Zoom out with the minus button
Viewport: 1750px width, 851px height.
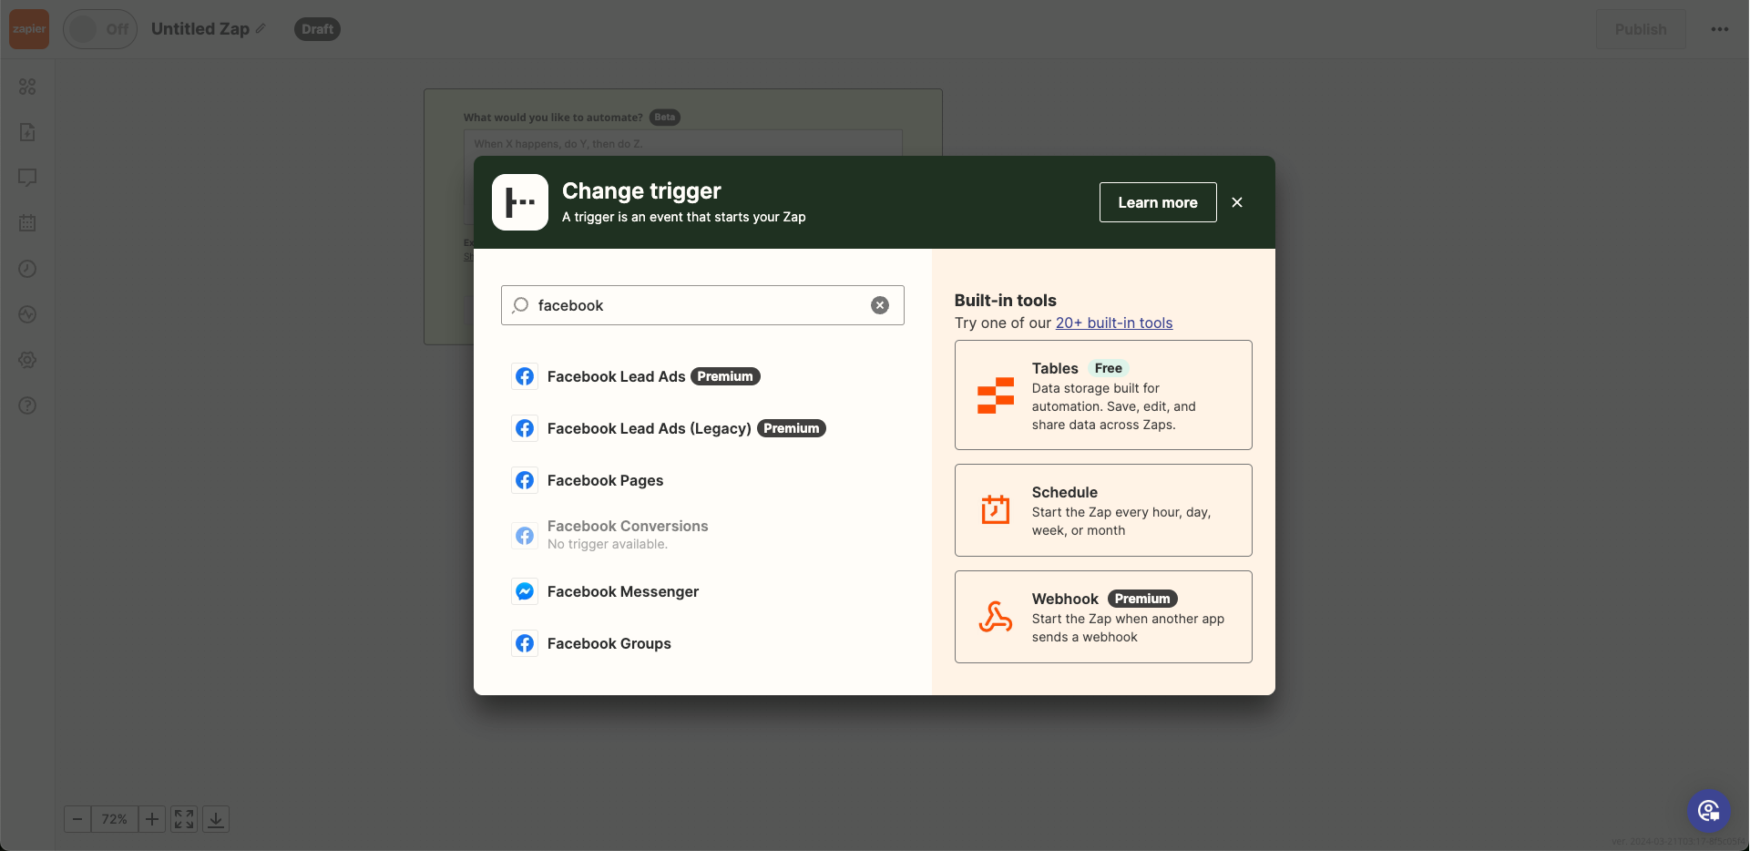pyautogui.click(x=77, y=819)
